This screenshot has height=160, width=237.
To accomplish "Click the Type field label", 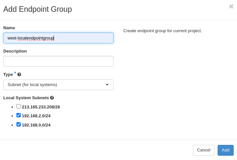I will [x=8, y=75].
